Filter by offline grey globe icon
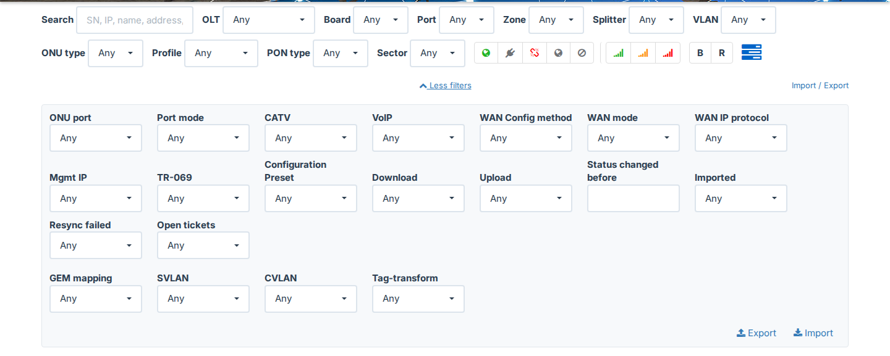 (x=558, y=53)
